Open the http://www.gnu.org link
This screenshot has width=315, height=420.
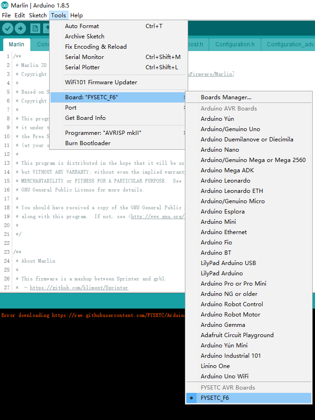point(157,216)
